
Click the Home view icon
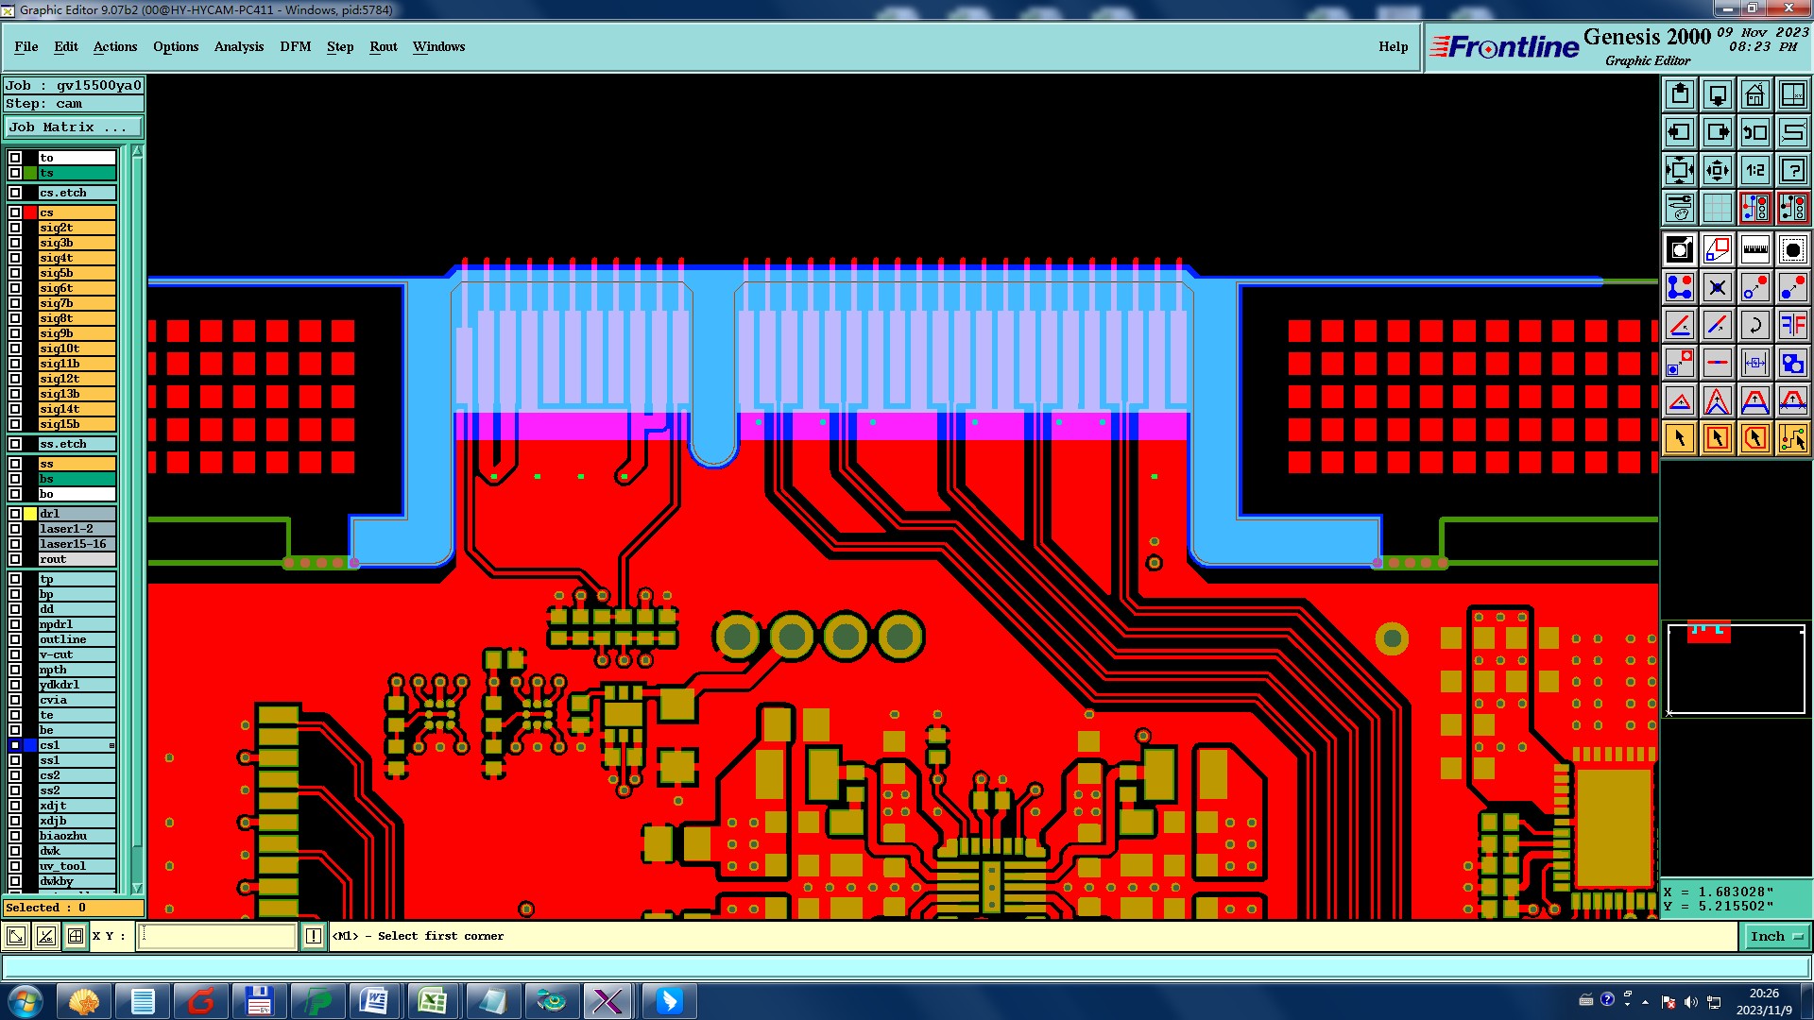[x=1754, y=94]
